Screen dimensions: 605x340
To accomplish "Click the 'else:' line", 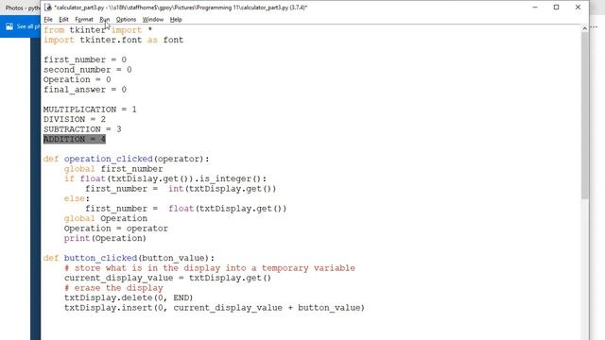I will (77, 198).
